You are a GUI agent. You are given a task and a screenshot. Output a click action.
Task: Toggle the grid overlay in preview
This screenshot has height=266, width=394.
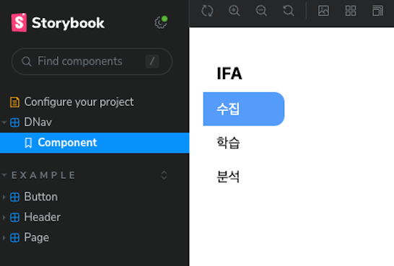pyautogui.click(x=351, y=11)
